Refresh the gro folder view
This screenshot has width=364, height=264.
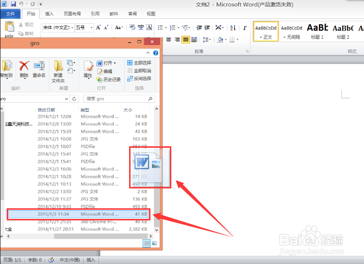tap(74, 99)
